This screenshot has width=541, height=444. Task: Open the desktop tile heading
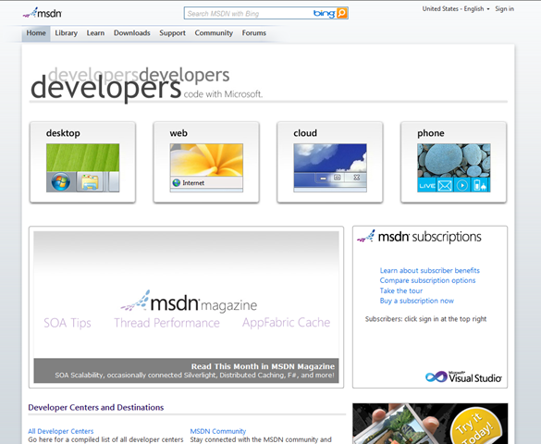[63, 133]
